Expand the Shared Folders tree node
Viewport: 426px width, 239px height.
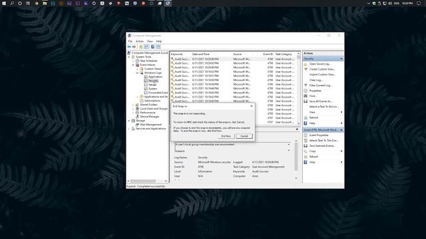[x=133, y=105]
